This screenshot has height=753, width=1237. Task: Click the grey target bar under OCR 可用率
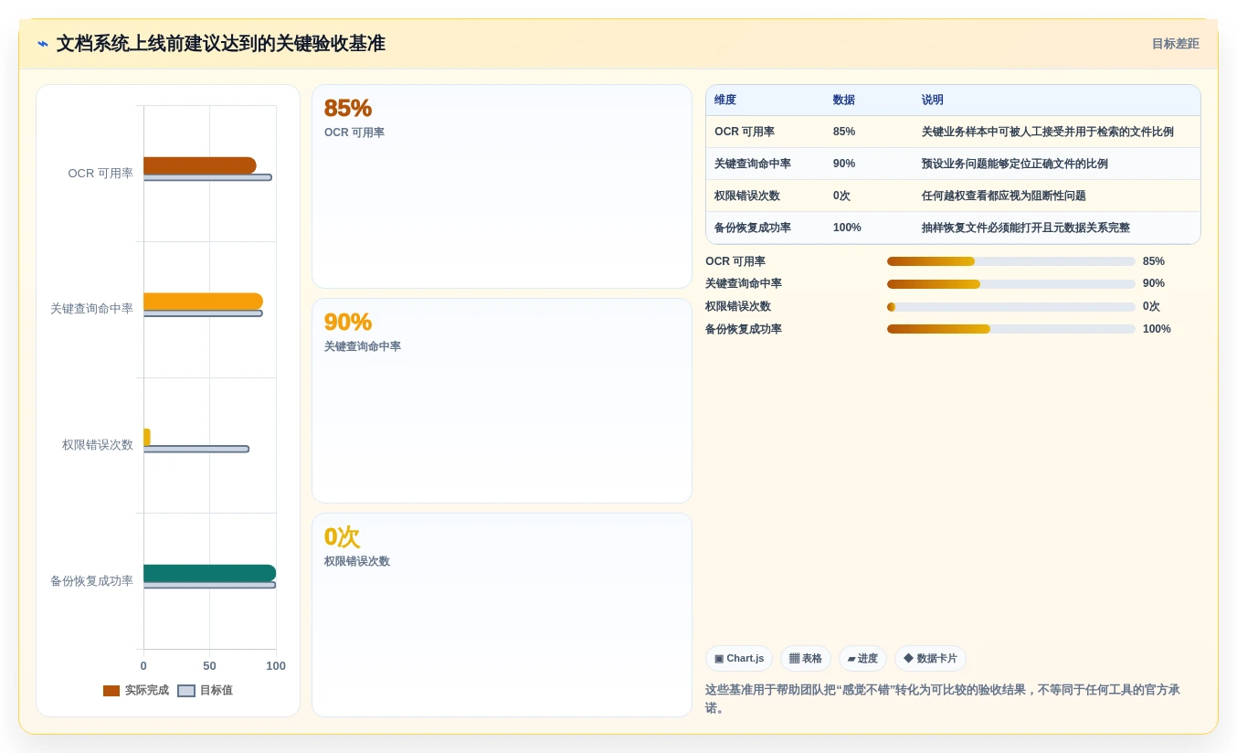pyautogui.click(x=207, y=177)
